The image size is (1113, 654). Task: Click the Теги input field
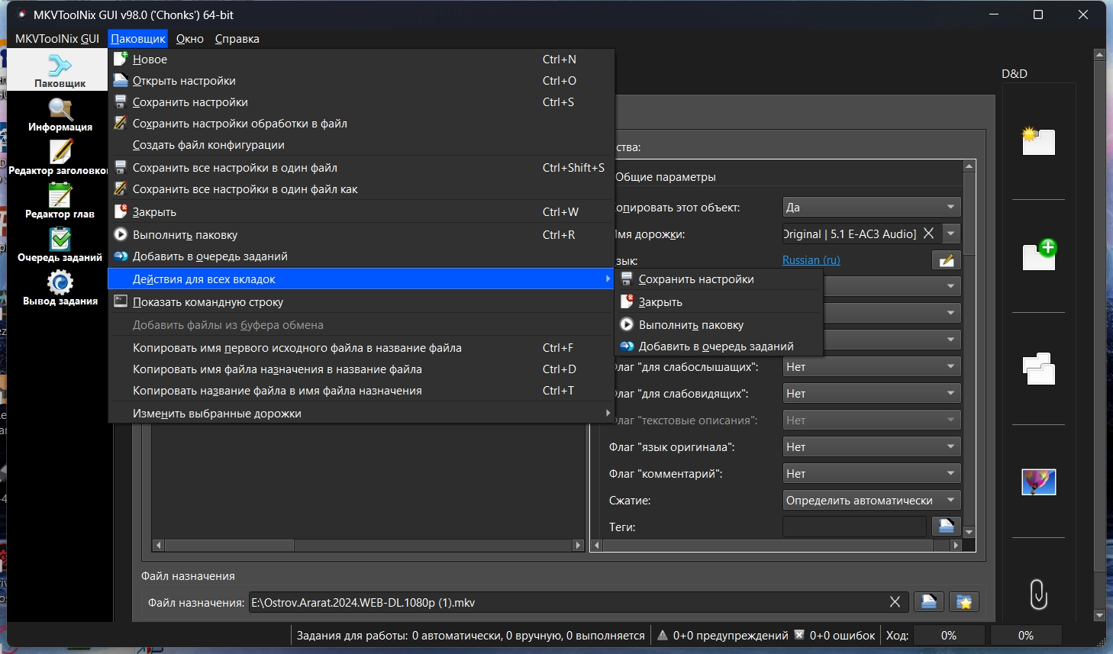[853, 527]
